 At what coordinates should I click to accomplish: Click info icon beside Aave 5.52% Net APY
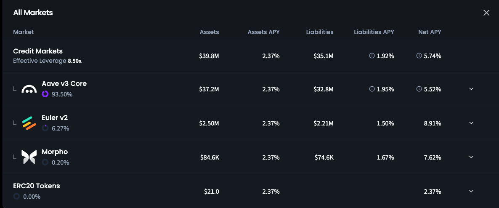coord(419,89)
